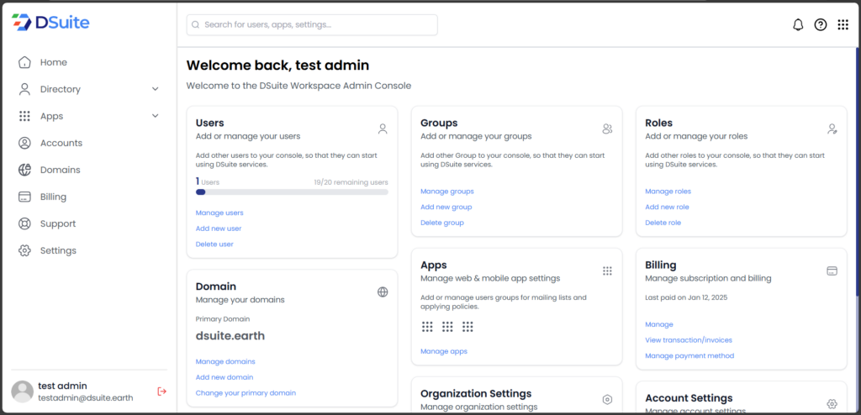Open the Manage payment method link
The image size is (861, 415).
689,356
